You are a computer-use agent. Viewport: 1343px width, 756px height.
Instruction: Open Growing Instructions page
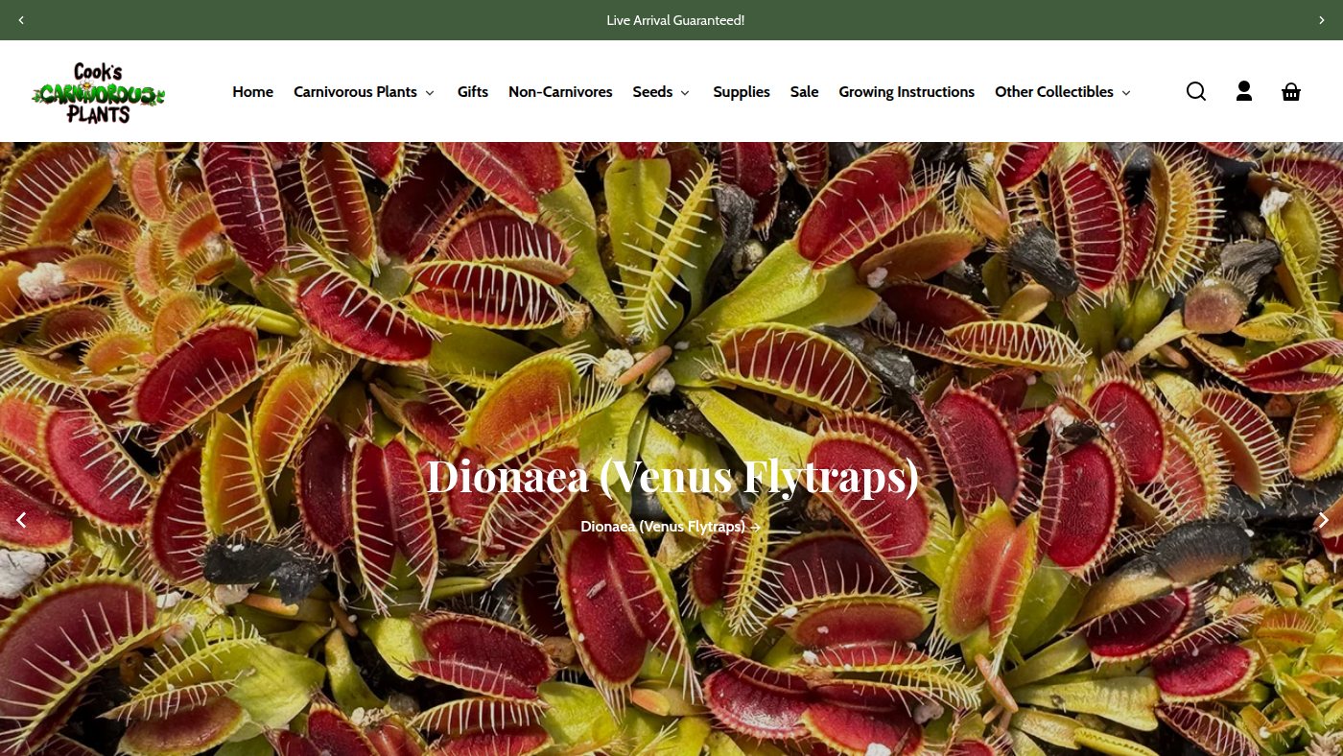tap(907, 92)
